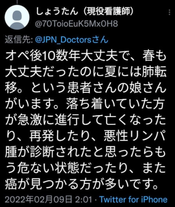175x207 pixels.
Task: Click the display name しょうたん（現役看護師）
Action: (85, 11)
